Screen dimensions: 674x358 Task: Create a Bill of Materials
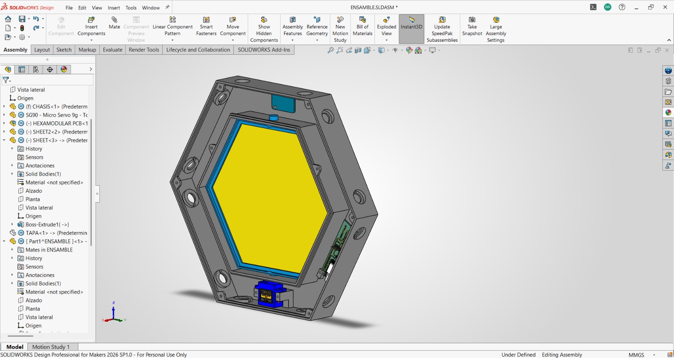click(362, 26)
